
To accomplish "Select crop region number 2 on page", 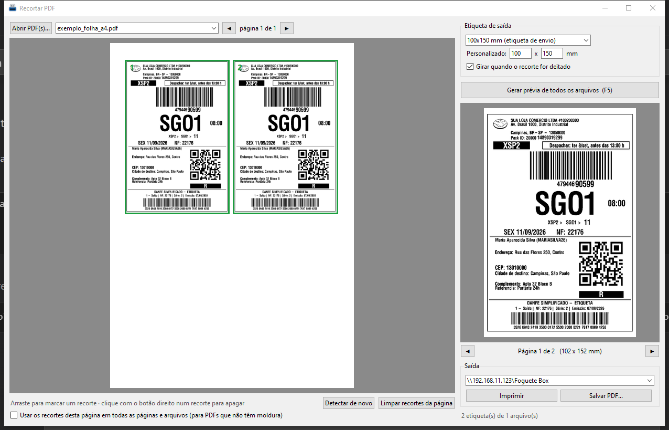I will (x=285, y=137).
